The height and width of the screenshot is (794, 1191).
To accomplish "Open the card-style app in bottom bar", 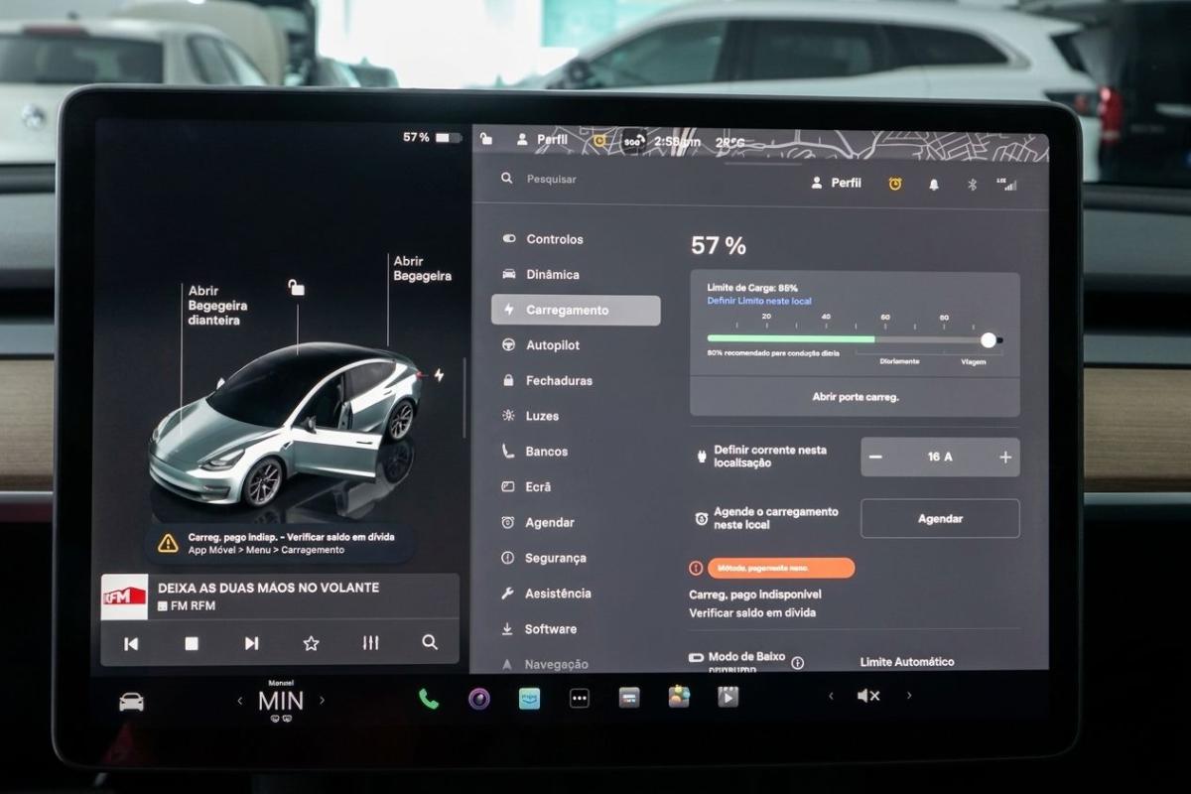I will pyautogui.click(x=629, y=698).
